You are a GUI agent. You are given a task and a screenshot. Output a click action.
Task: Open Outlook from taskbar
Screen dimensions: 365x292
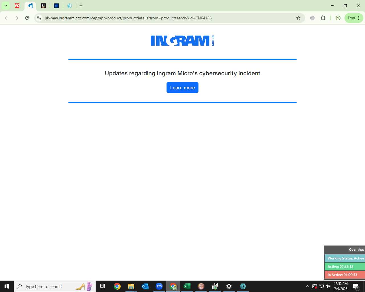point(145,286)
